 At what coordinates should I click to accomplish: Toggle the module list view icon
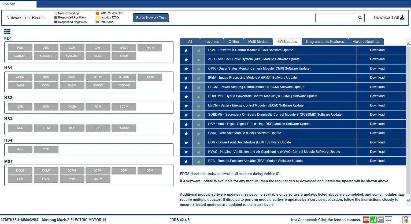(7, 32)
